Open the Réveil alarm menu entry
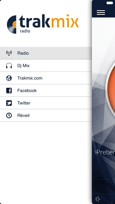The height and width of the screenshot is (204, 115). point(46,115)
